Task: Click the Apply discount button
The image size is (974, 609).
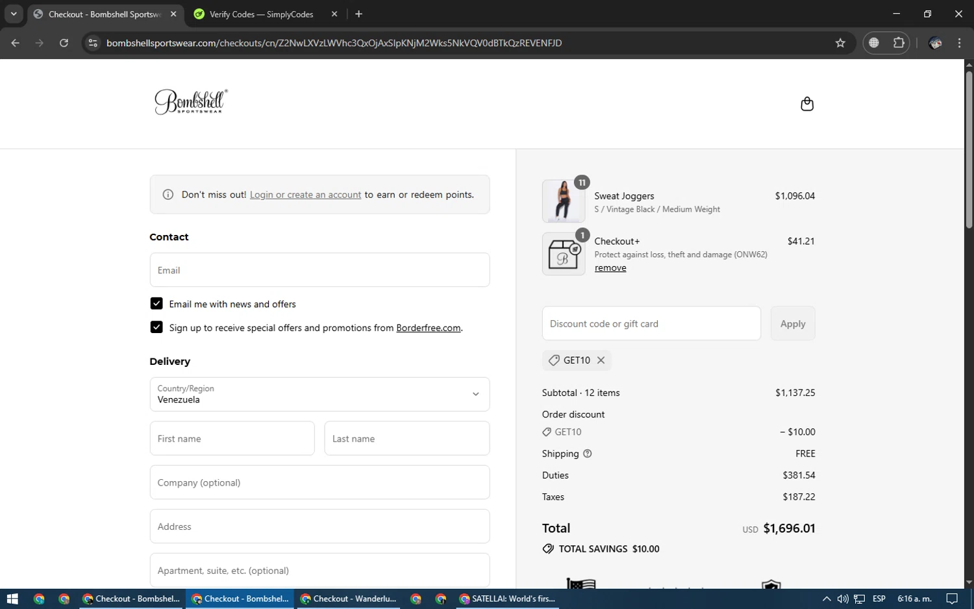Action: (x=793, y=323)
